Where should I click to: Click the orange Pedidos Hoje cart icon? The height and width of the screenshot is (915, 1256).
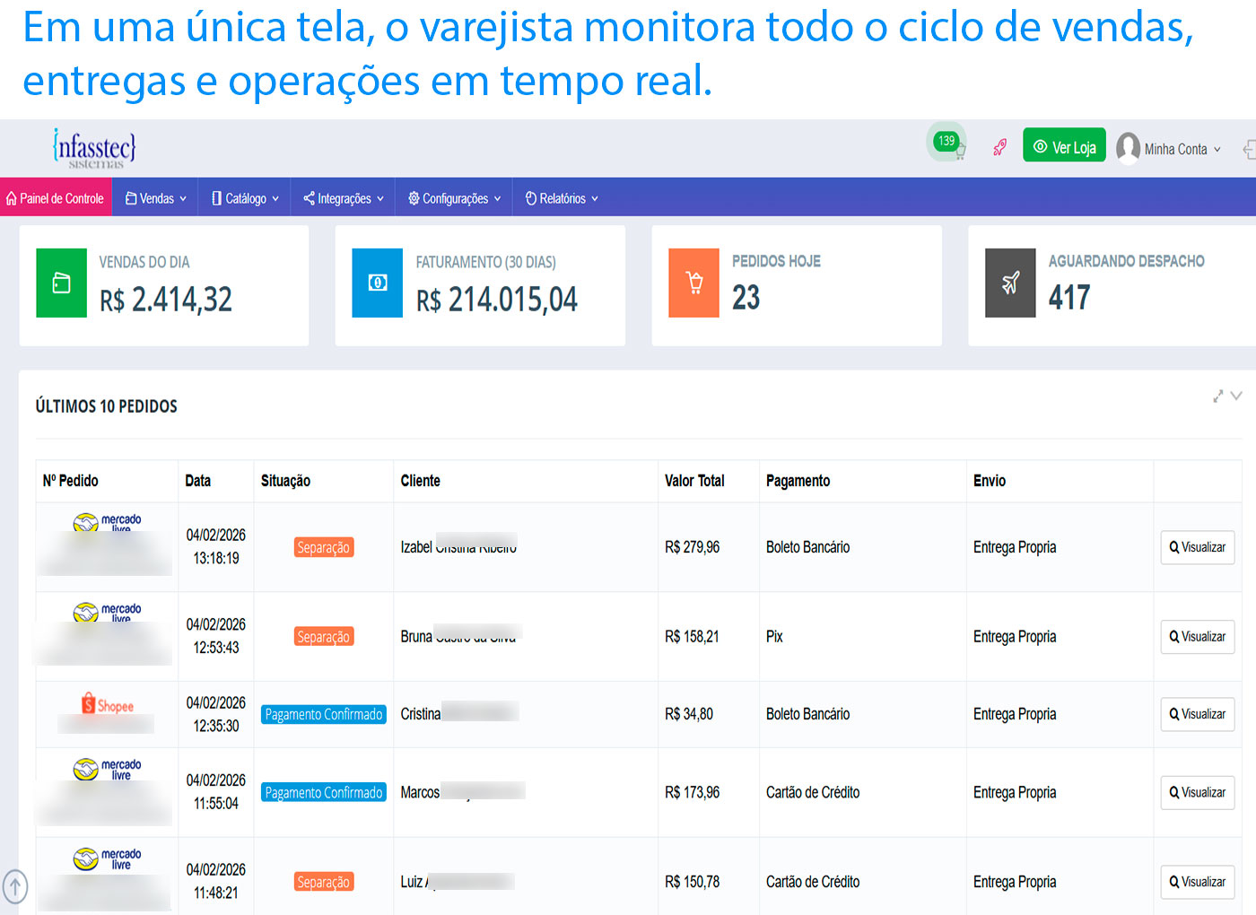click(x=693, y=283)
